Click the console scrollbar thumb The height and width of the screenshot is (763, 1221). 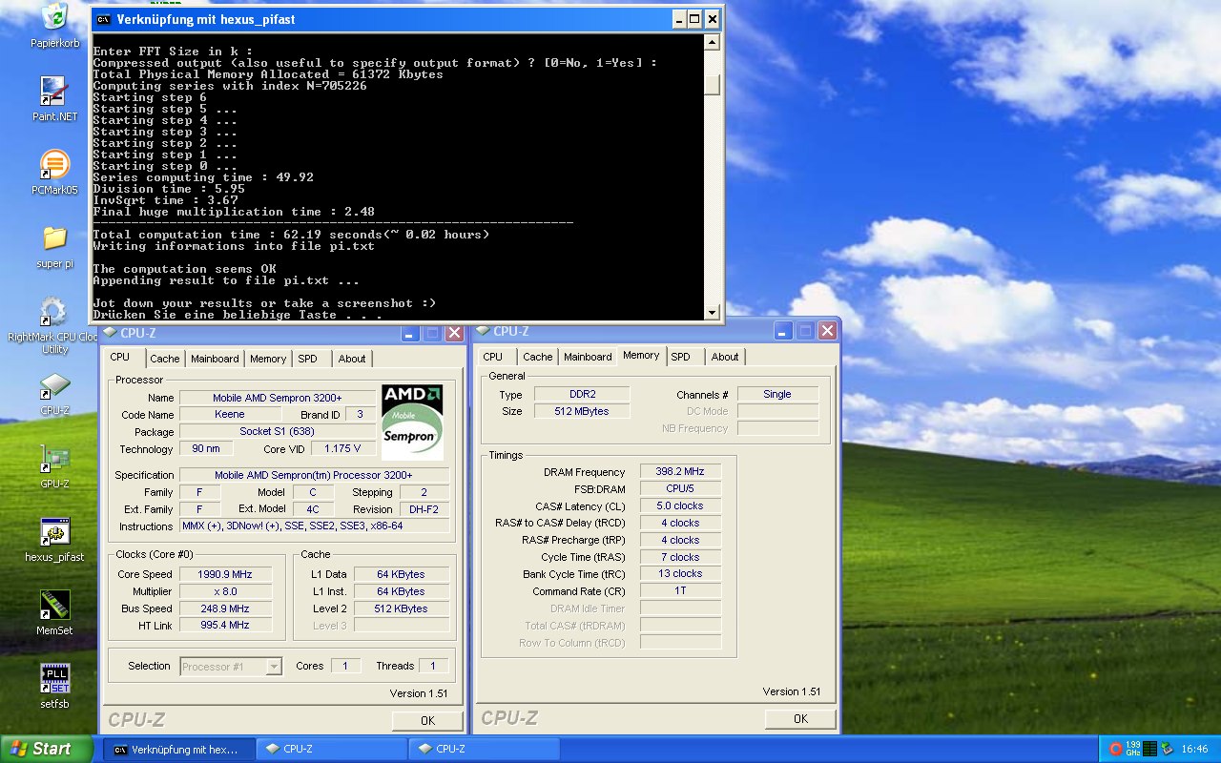tap(712, 84)
